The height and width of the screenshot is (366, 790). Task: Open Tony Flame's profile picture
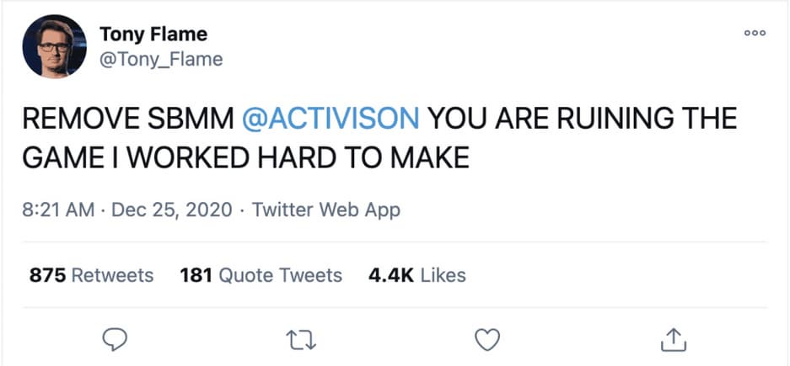click(54, 46)
